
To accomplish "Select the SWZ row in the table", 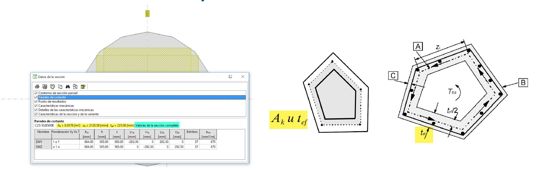I will (39, 147).
